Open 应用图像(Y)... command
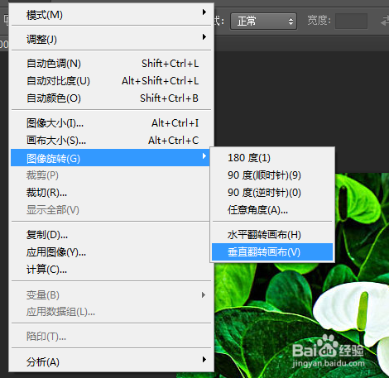Viewport: 389px width, 378px height. [x=111, y=252]
